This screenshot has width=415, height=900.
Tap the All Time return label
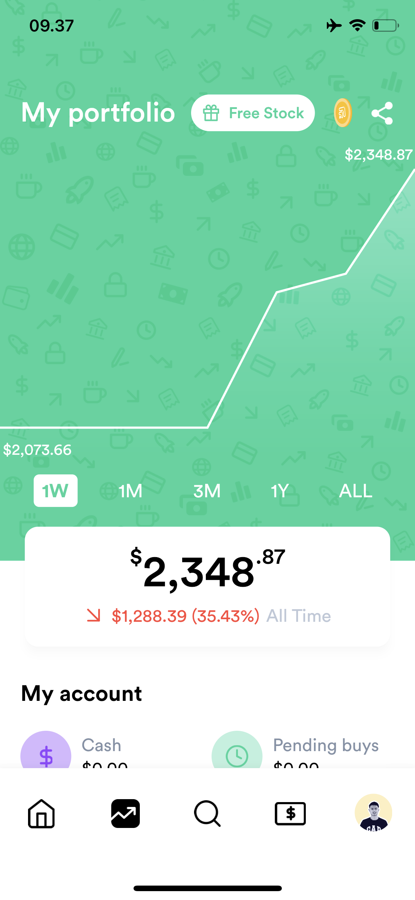tap(298, 616)
